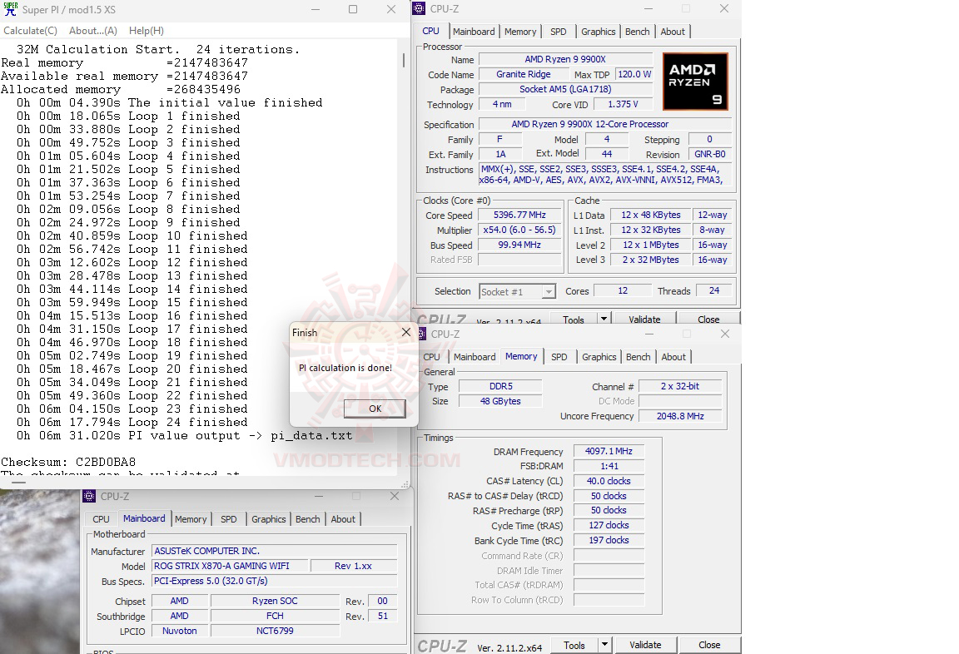Select Graphics tab in Memory CPU-Z window
The width and height of the screenshot is (959, 654).
[599, 357]
